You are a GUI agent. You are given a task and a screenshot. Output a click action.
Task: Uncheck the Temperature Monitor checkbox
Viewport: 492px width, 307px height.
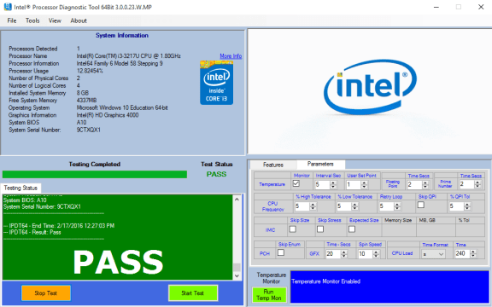point(296,183)
